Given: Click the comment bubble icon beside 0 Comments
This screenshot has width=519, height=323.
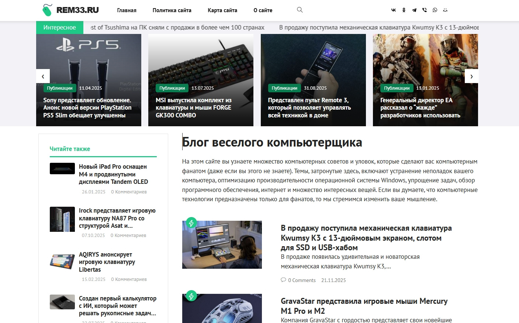Looking at the screenshot, I should 283,280.
